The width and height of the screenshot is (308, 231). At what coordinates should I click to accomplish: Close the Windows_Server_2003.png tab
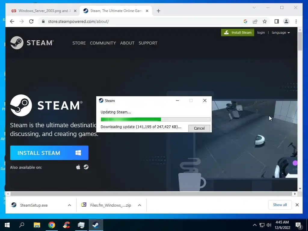pyautogui.click(x=75, y=11)
